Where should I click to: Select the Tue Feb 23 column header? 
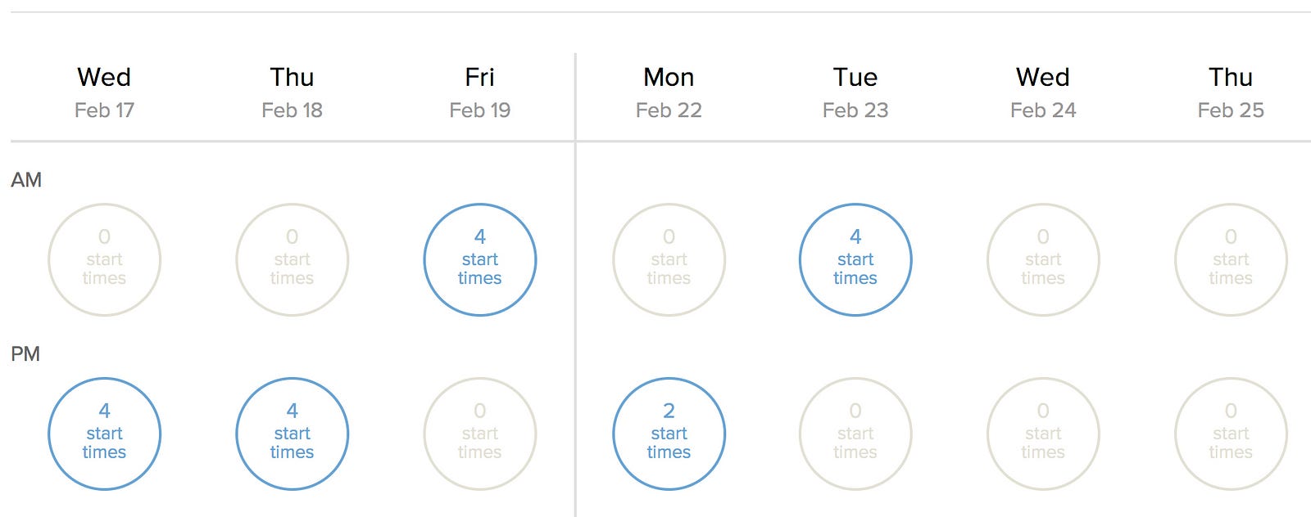pyautogui.click(x=855, y=92)
